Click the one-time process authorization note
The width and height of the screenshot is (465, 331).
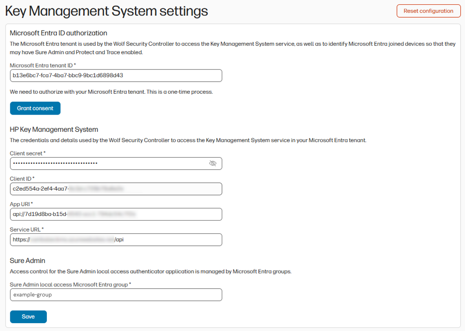[x=111, y=92]
